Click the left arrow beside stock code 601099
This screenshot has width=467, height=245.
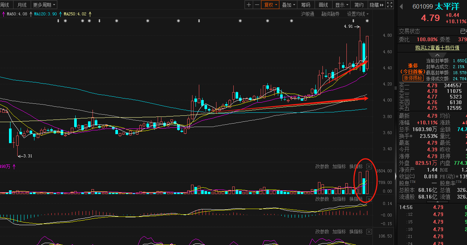(x=401, y=6)
